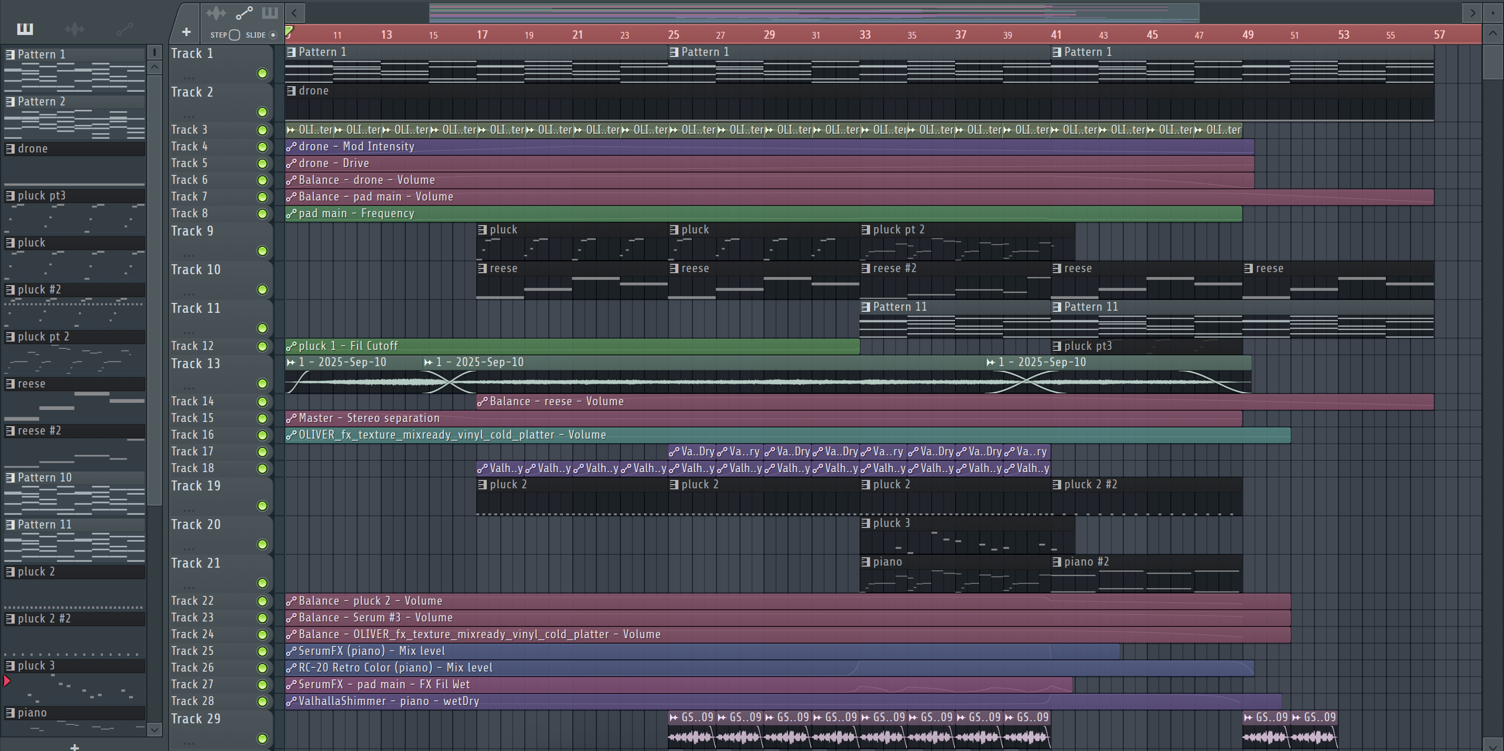Click the add pattern plus at picker bottom
This screenshot has width=1504, height=751.
(x=74, y=746)
